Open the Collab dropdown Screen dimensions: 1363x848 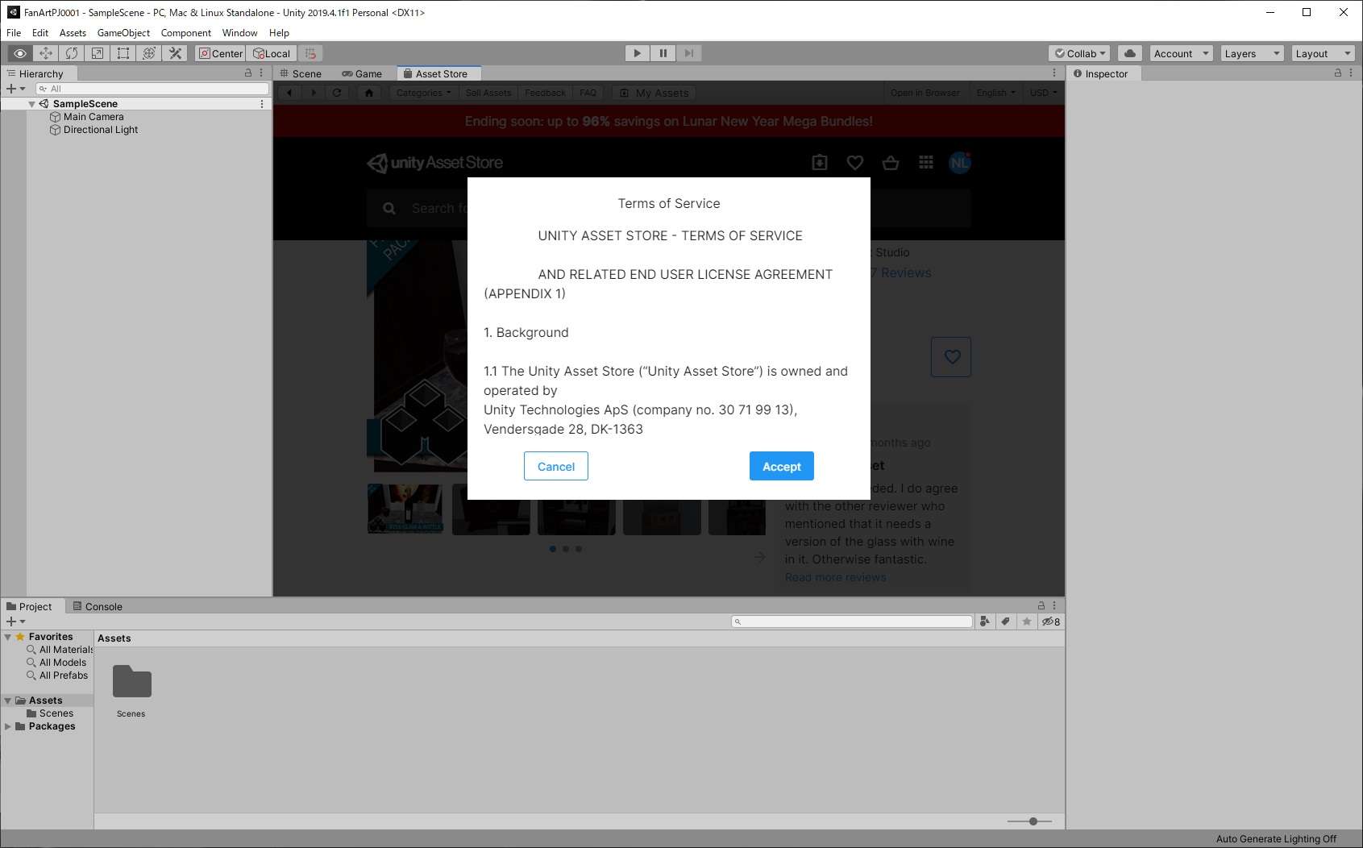[1080, 53]
